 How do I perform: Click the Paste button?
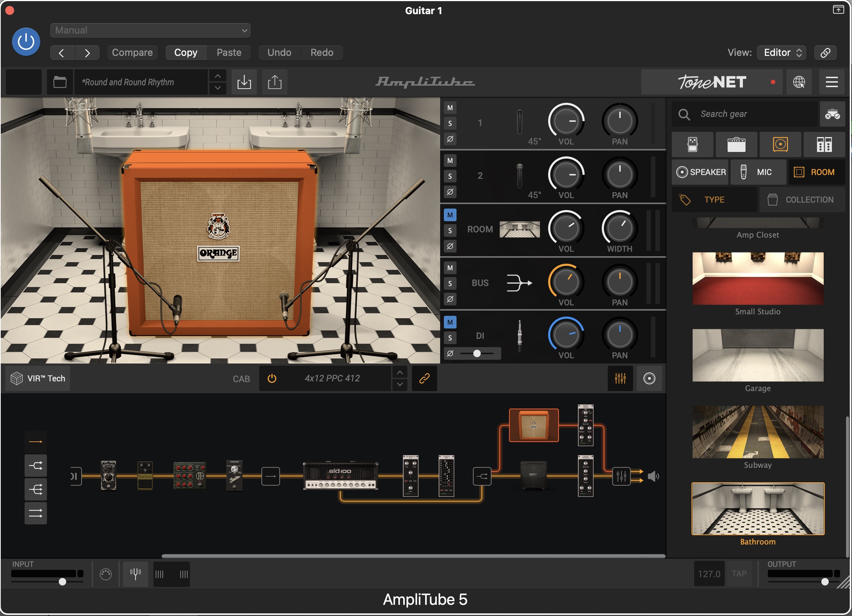click(x=229, y=53)
